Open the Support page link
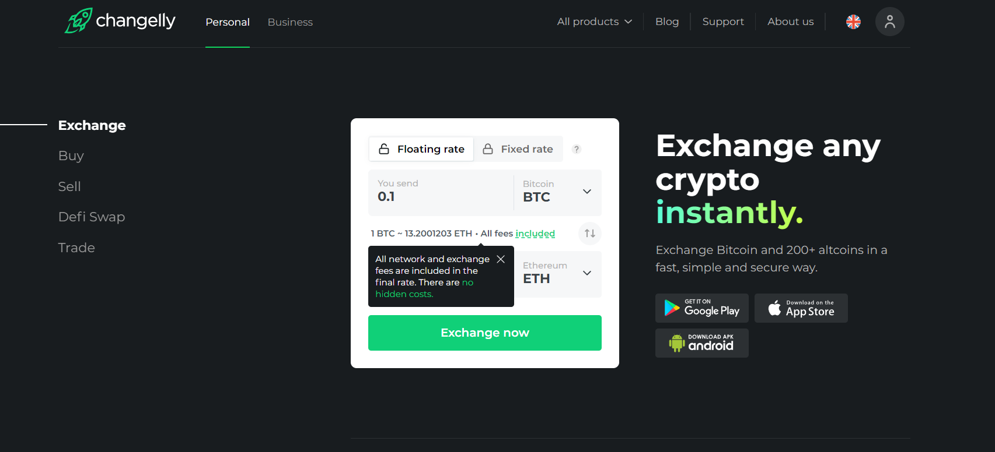The width and height of the screenshot is (995, 452). [723, 22]
